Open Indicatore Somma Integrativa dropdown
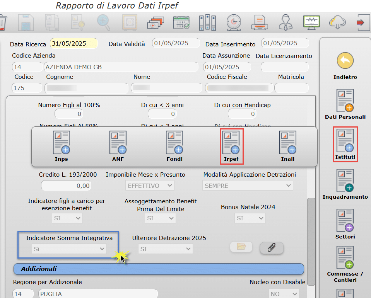The width and height of the screenshot is (371, 298). pyautogui.click(x=69, y=249)
